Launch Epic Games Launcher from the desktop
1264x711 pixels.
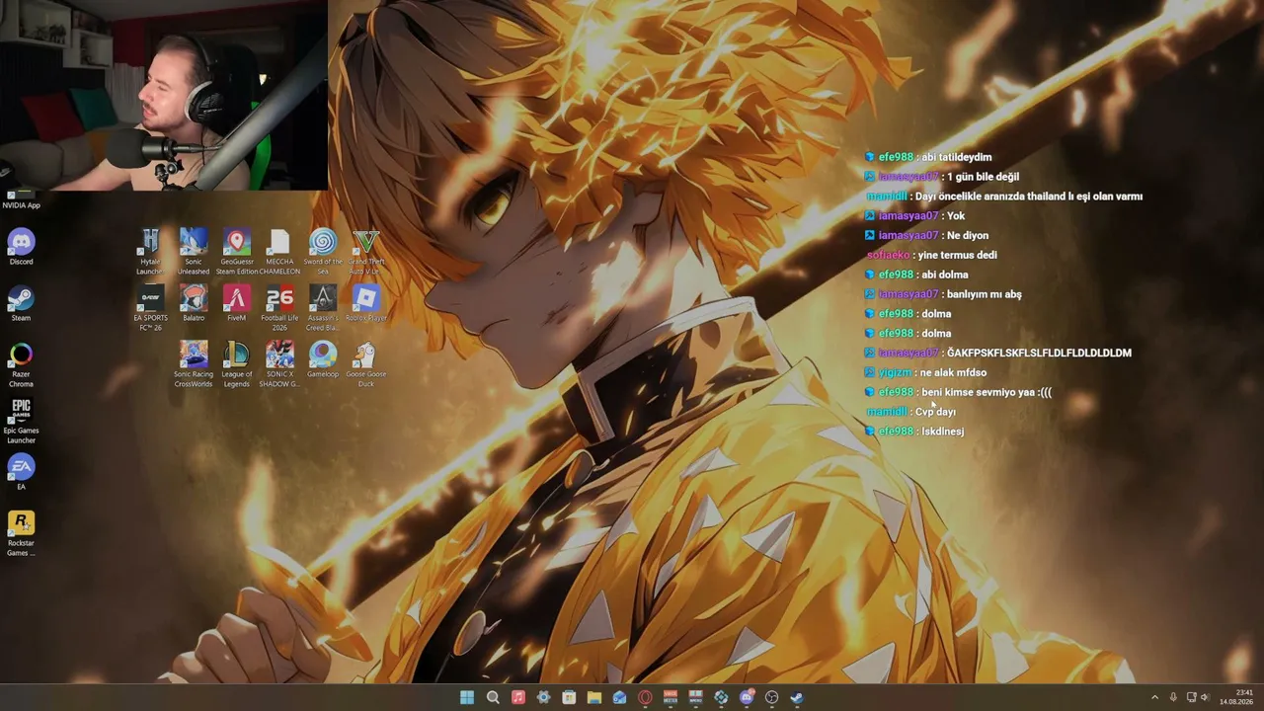[21, 420]
